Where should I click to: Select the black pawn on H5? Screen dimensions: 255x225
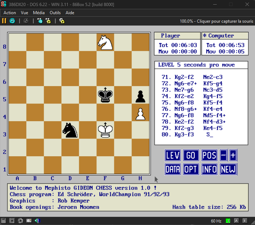point(140,97)
